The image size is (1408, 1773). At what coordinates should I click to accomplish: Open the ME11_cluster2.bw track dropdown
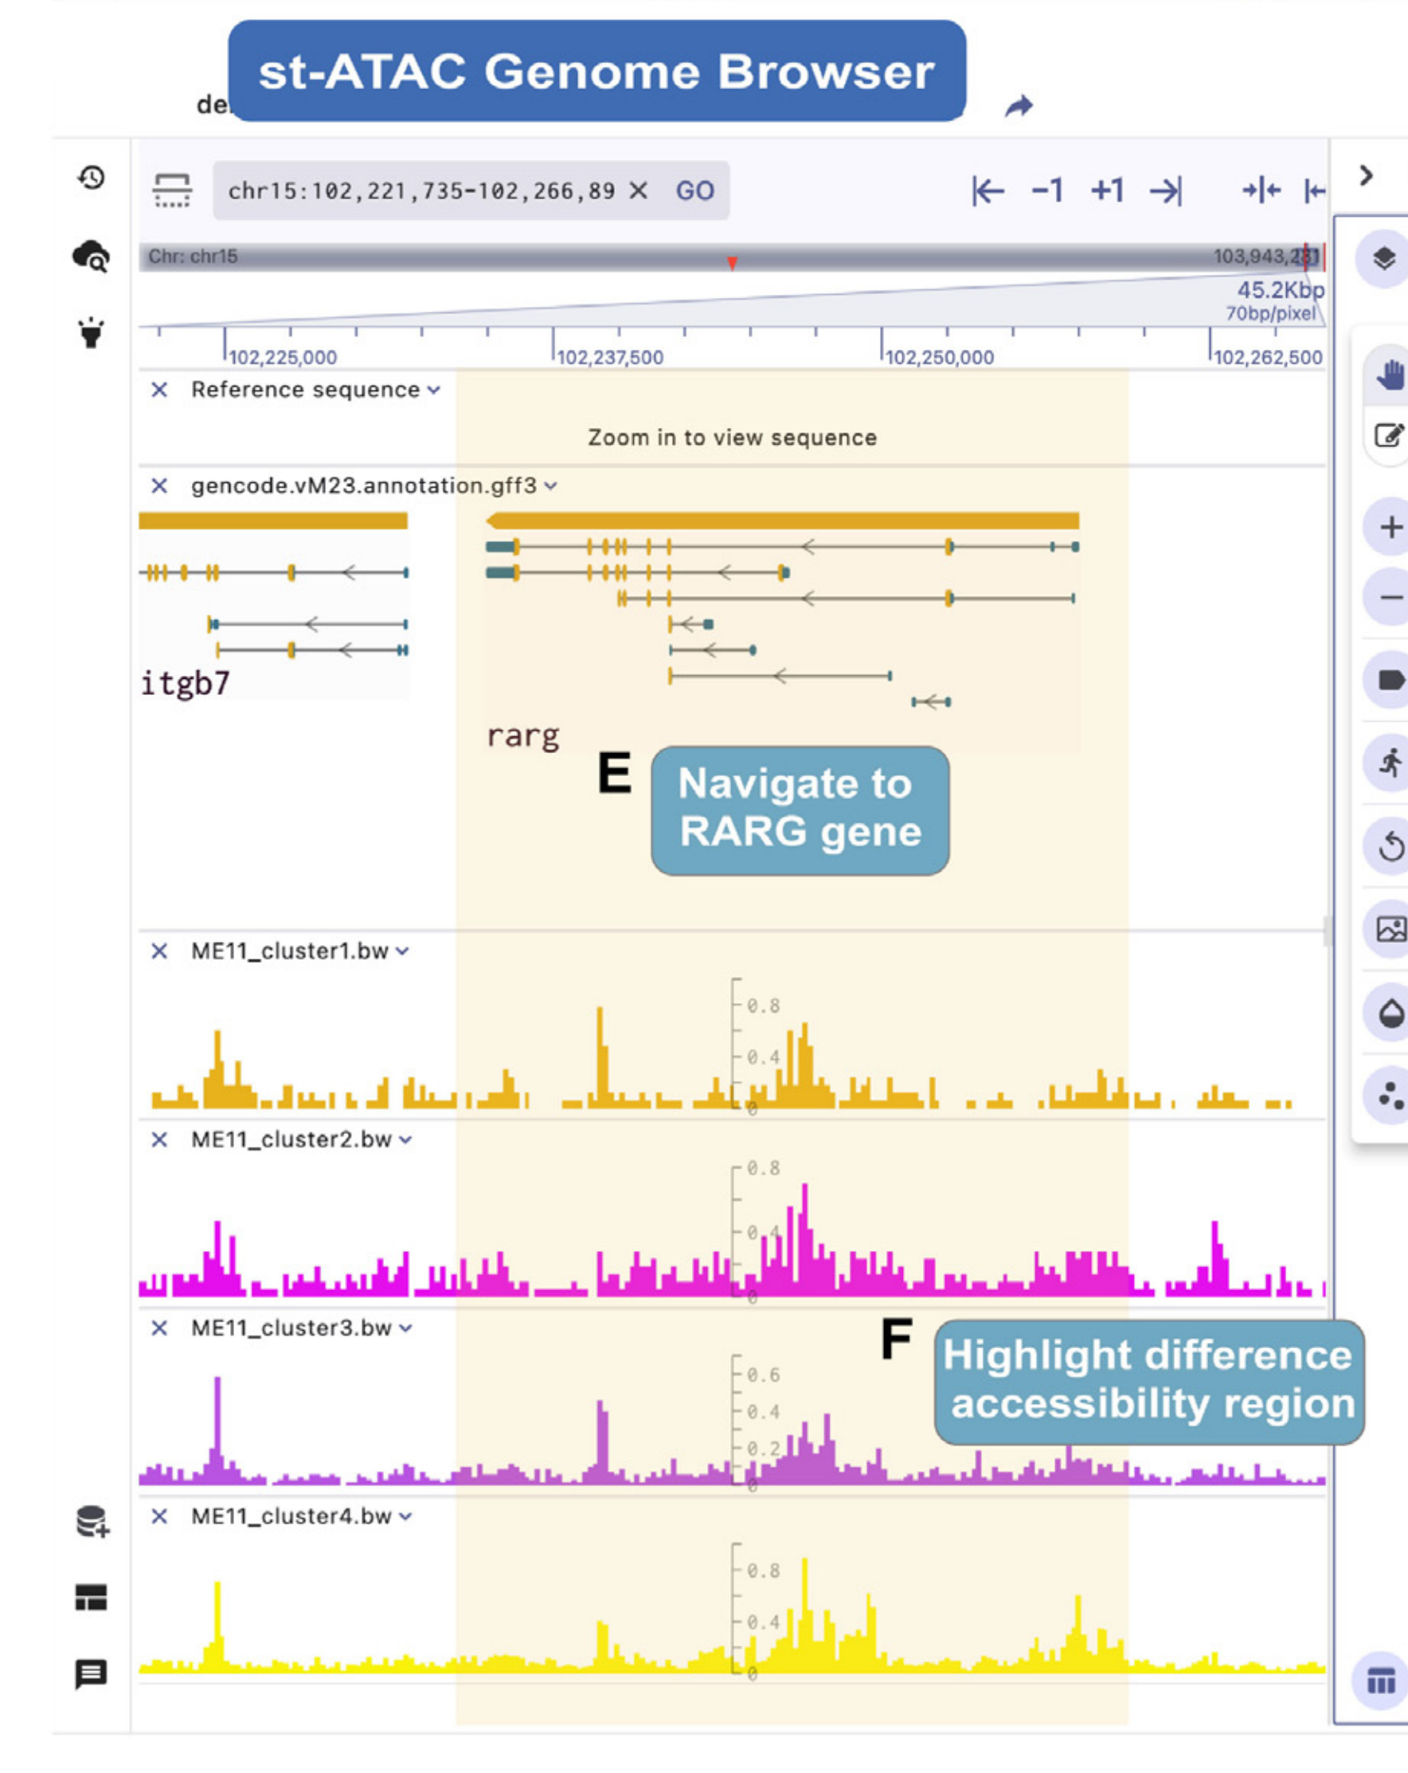pos(405,1140)
